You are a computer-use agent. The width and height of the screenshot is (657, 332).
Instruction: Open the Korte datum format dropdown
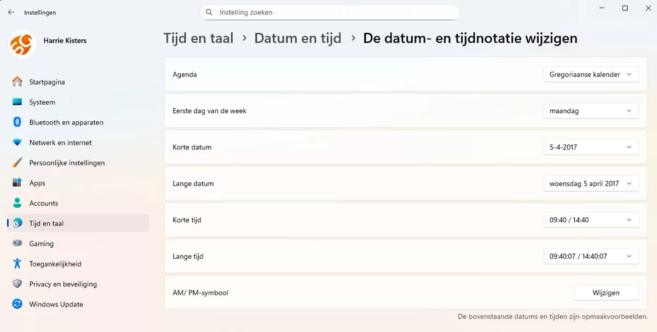[591, 147]
